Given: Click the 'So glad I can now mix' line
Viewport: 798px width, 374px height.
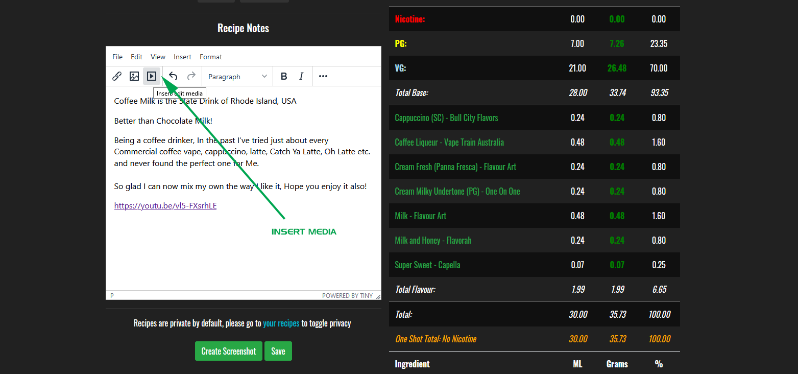Looking at the screenshot, I should (240, 186).
